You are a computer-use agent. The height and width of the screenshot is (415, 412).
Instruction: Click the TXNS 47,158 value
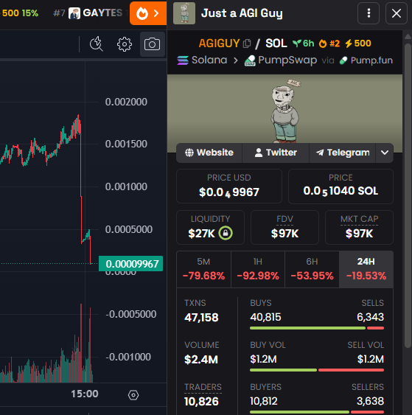pos(201,318)
